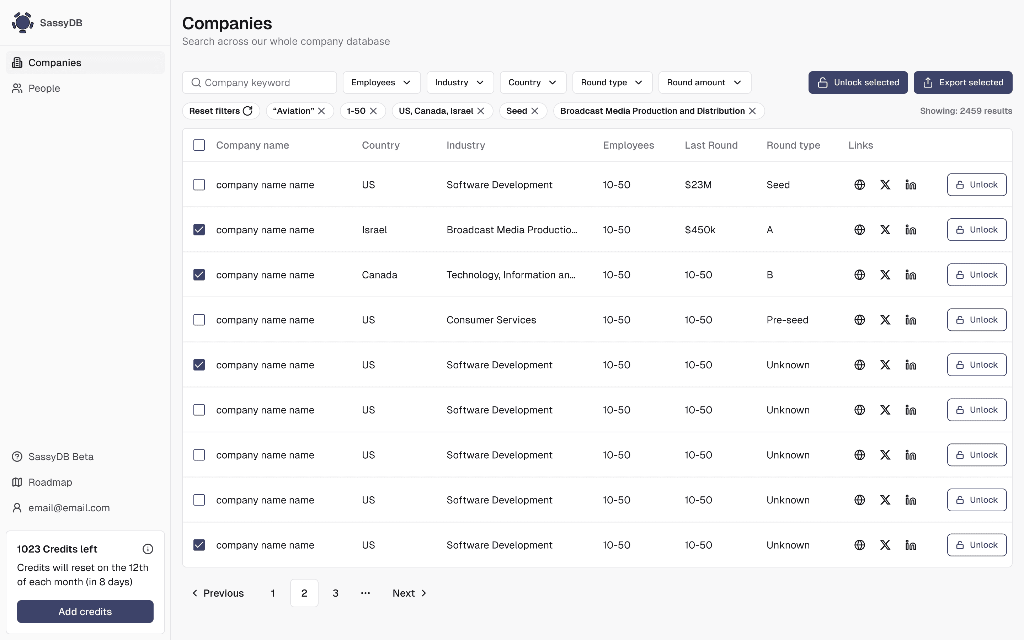Viewport: 1024px width, 640px height.
Task: Open the Roadmap sidebar item
Action: (x=50, y=482)
